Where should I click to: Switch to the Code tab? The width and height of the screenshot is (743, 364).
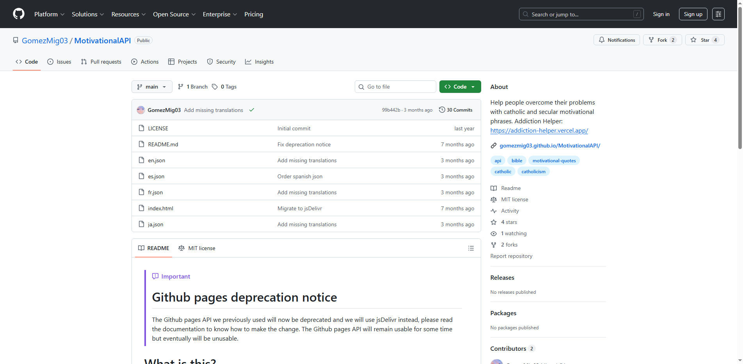click(x=27, y=62)
